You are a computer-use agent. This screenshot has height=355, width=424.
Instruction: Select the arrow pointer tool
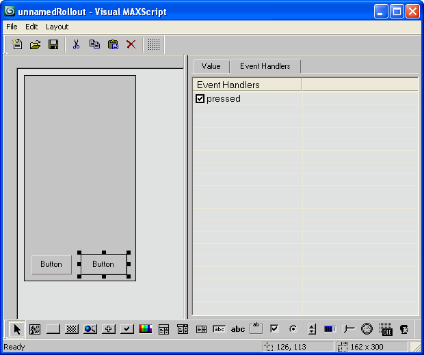coord(17,329)
